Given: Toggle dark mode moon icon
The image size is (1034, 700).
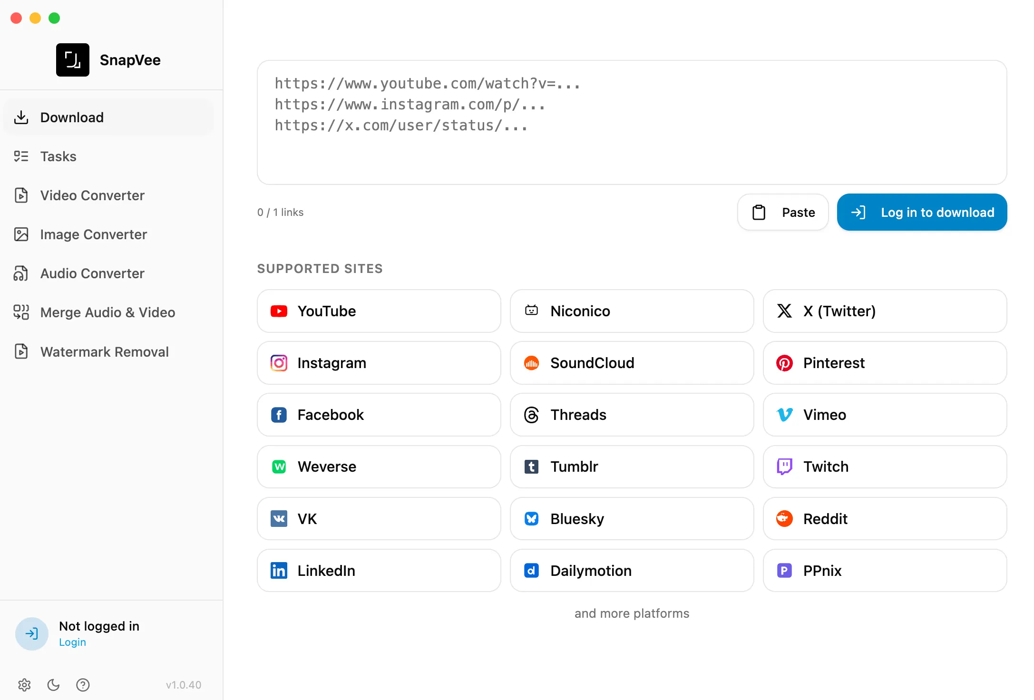Looking at the screenshot, I should point(54,685).
